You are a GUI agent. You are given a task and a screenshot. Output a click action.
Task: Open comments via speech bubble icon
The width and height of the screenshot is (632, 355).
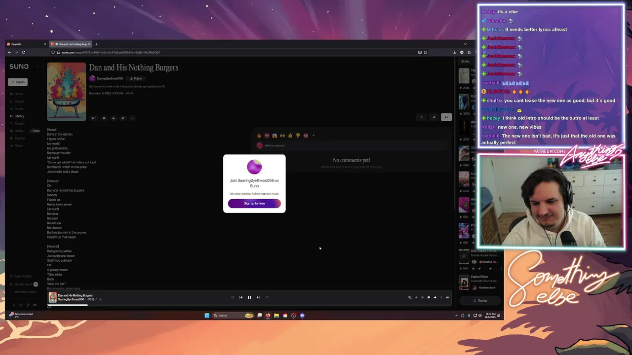(x=104, y=118)
